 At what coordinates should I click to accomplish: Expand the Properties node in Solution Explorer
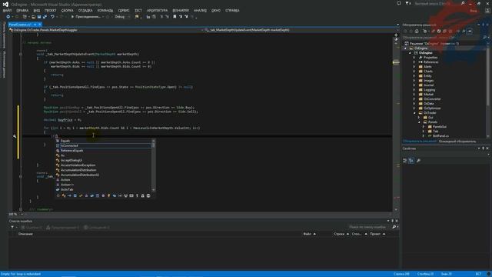[x=414, y=58]
